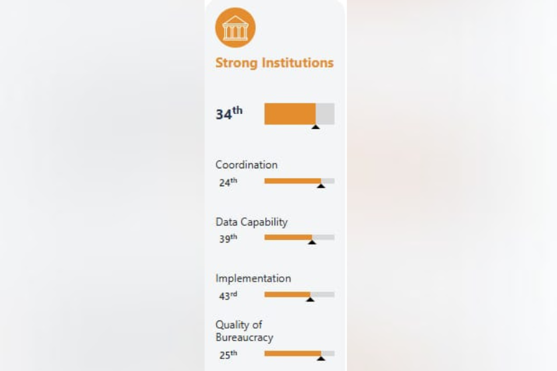
Task: Select the 24th rank value
Action: point(228,182)
